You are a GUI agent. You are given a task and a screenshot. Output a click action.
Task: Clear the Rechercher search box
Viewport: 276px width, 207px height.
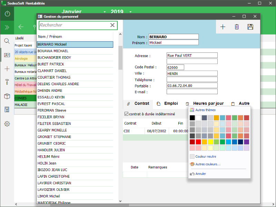112,25
